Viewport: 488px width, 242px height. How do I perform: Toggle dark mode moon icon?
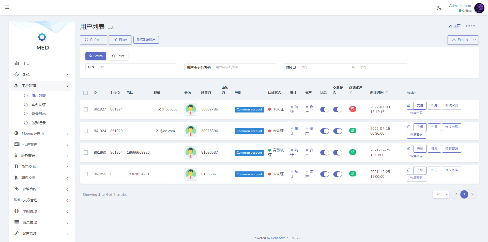pos(439,8)
